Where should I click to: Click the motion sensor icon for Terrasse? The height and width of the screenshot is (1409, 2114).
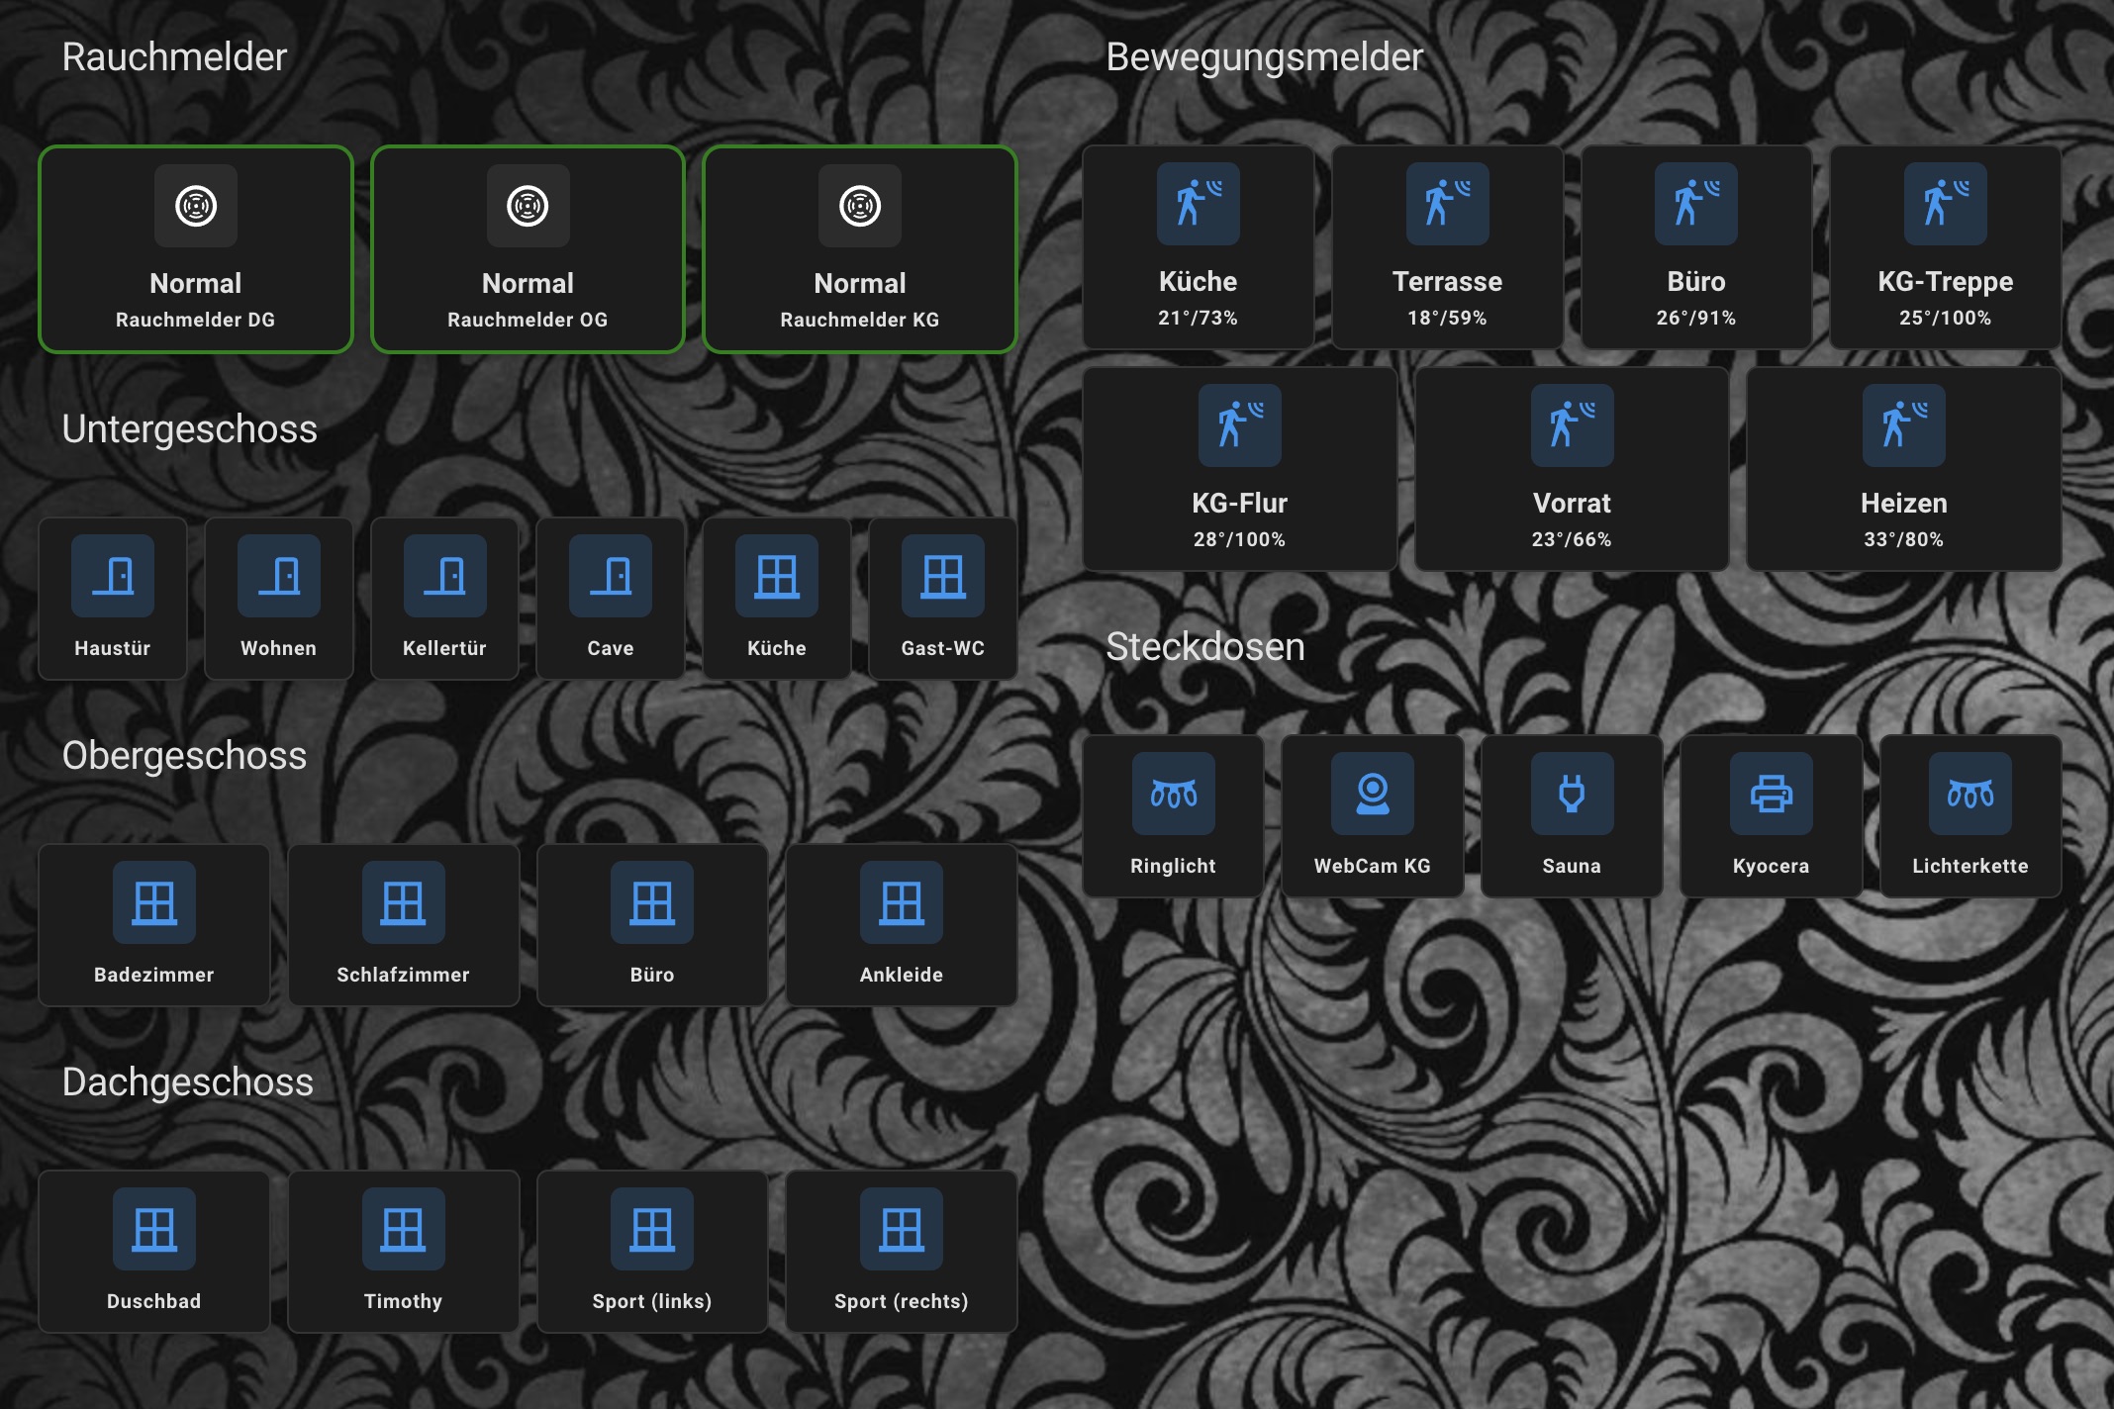tap(1447, 204)
